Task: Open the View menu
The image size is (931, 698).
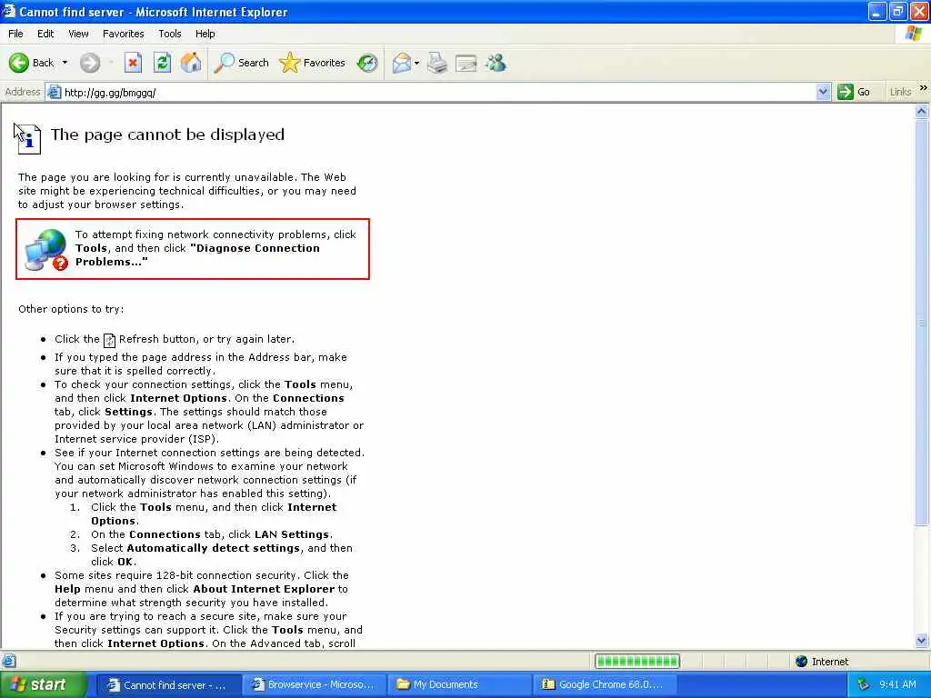Action: (x=78, y=34)
